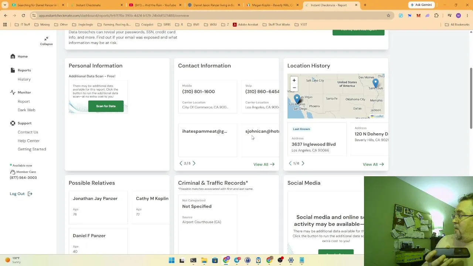Go to History under Reports
The image size is (473, 266).
click(24, 79)
